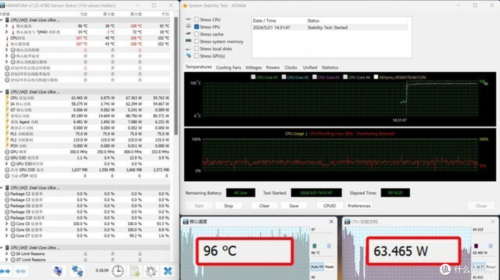Screen dimensions: 500x280
Task: Click the HWiNFO64 title bar app icon
Action: (x=3, y=6)
